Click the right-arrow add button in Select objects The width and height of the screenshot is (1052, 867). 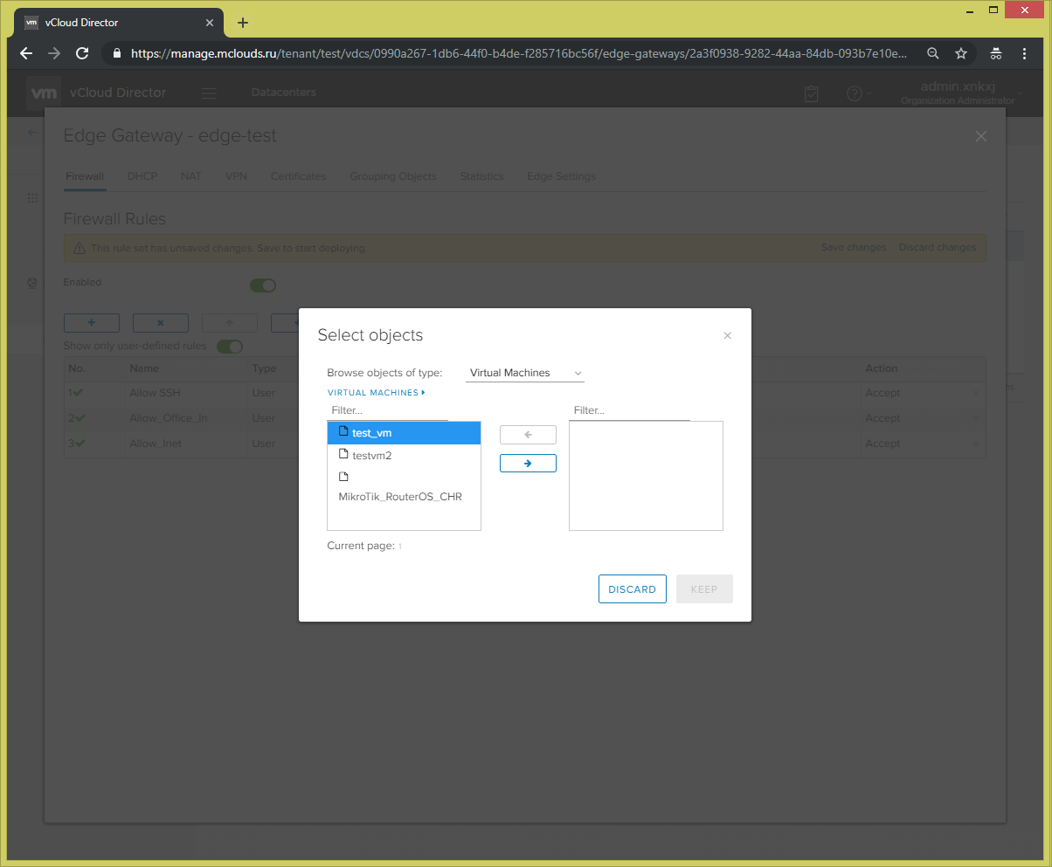(x=528, y=463)
